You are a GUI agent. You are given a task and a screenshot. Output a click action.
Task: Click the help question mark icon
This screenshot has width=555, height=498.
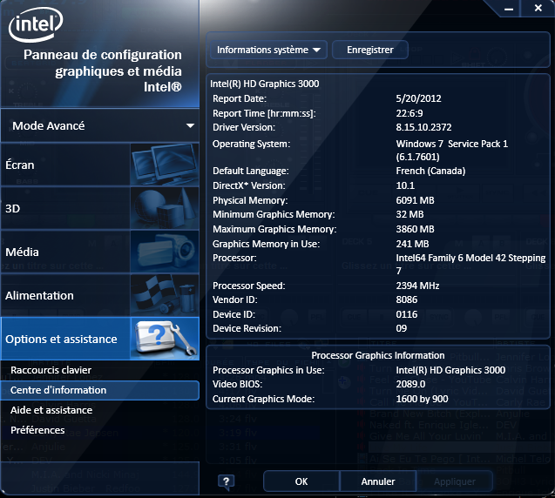tap(227, 481)
